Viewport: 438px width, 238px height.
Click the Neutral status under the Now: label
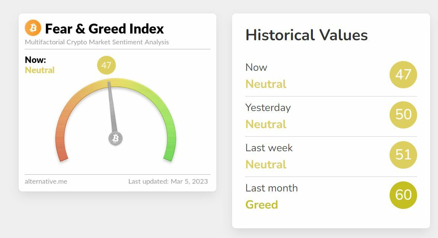[x=40, y=70]
